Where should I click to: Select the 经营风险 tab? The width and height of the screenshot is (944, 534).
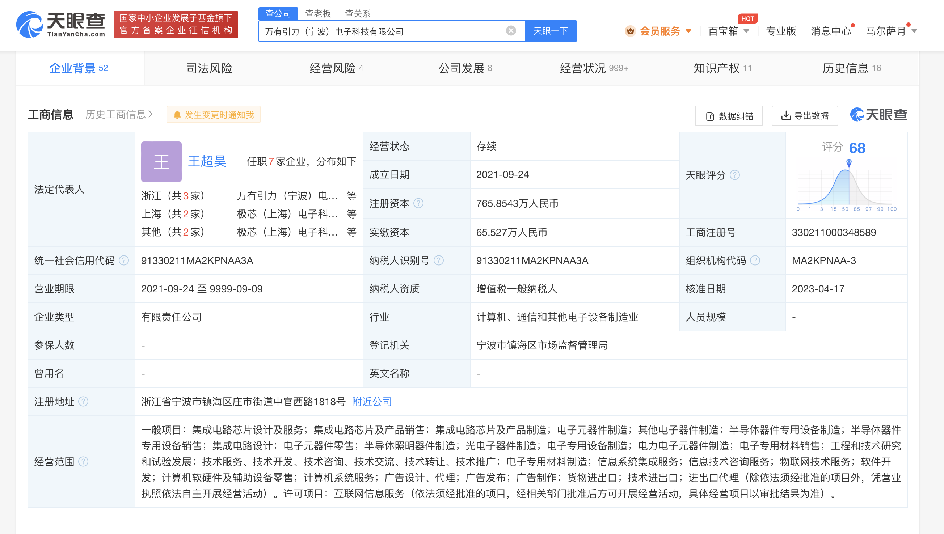[336, 68]
